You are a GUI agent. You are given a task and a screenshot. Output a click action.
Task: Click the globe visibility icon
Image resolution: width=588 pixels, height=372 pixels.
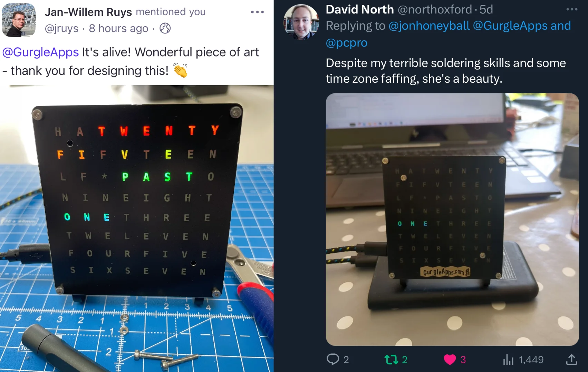165,28
